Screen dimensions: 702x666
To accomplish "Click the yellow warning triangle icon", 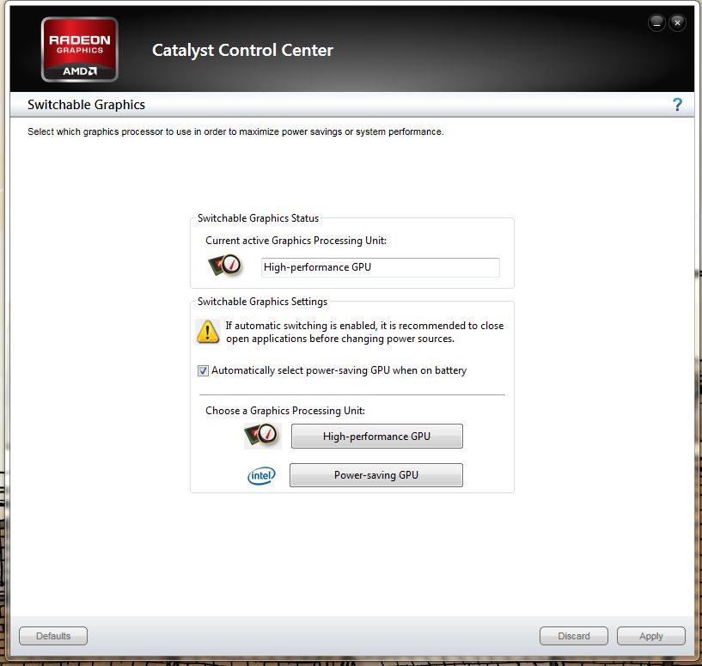I will point(208,332).
